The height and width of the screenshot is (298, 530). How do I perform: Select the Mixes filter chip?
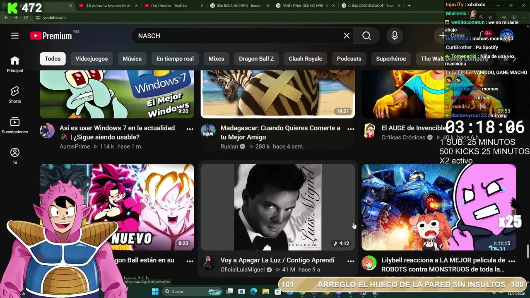[x=216, y=59]
